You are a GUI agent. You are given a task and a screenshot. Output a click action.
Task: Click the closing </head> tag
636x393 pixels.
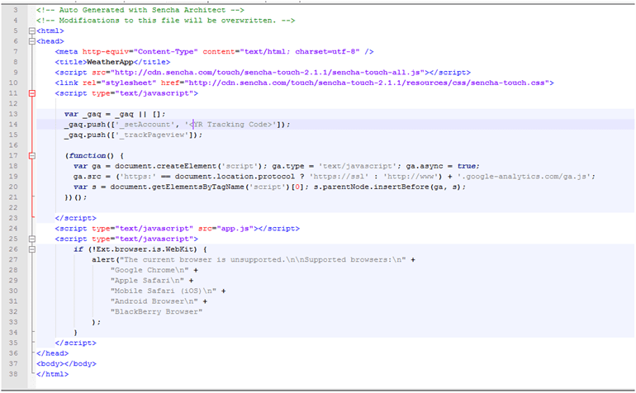click(x=52, y=353)
